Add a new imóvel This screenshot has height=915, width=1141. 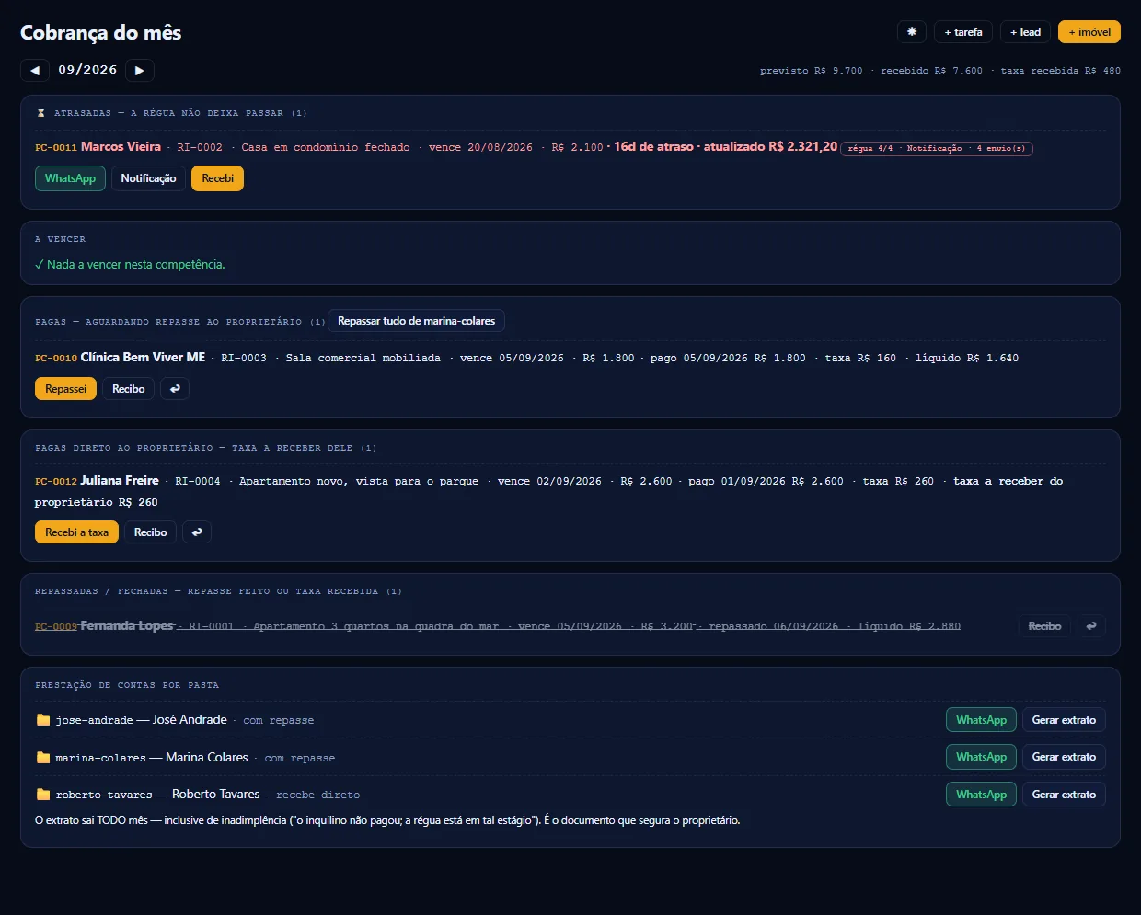(1089, 31)
